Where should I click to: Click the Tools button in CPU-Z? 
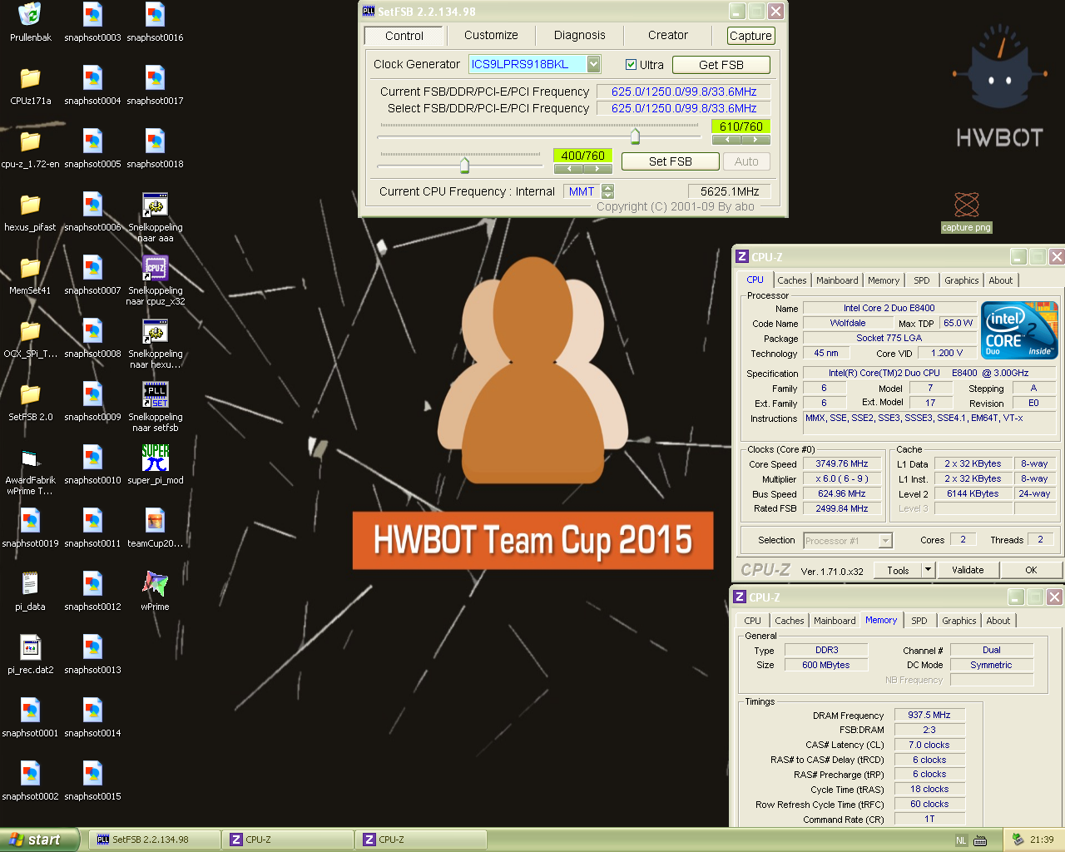pyautogui.click(x=899, y=570)
